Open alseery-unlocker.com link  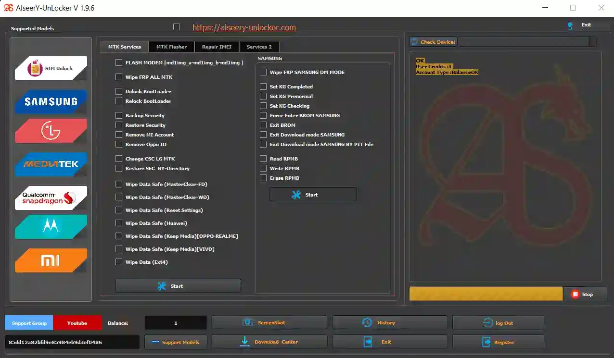244,28
